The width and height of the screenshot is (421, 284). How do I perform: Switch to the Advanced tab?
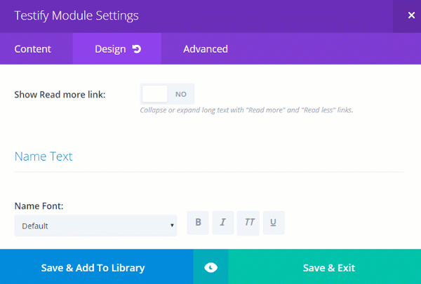coord(206,49)
